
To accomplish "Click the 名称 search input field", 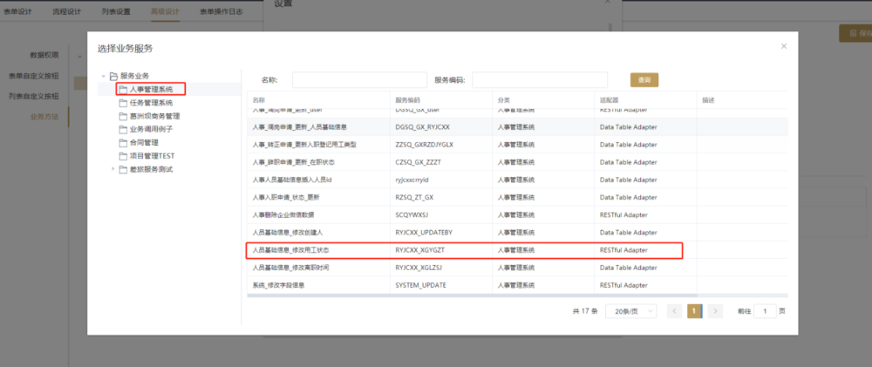I will [359, 80].
